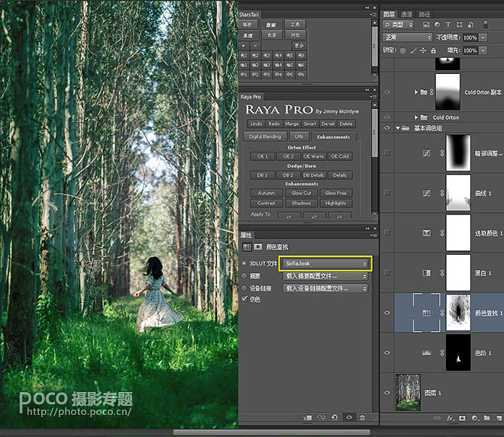Click the DB Details button
Image resolution: width=504 pixels, height=437 pixels.
313,175
